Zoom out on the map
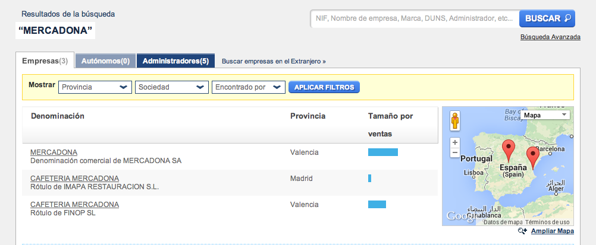The height and width of the screenshot is (245, 596). click(x=455, y=152)
